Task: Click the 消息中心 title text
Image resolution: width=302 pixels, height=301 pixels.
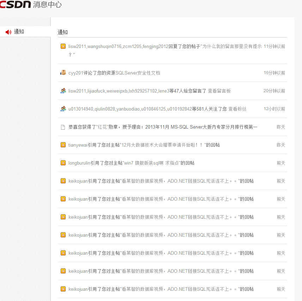Action: click(47, 5)
